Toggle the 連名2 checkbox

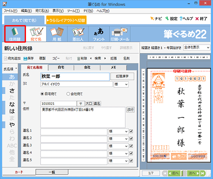coord(131,139)
